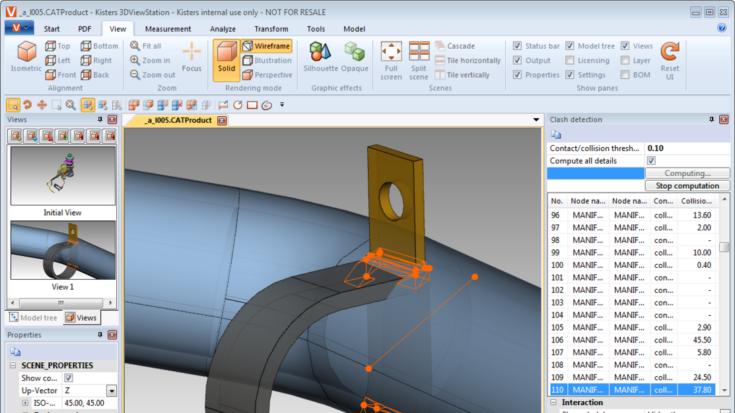735x413 pixels.
Task: Click magnifier zoom tool in quick toolbar
Action: point(71,105)
